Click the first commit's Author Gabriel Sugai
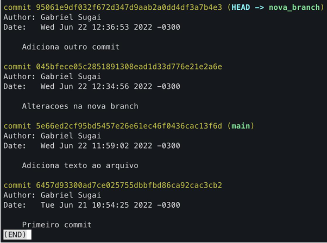 71,17
